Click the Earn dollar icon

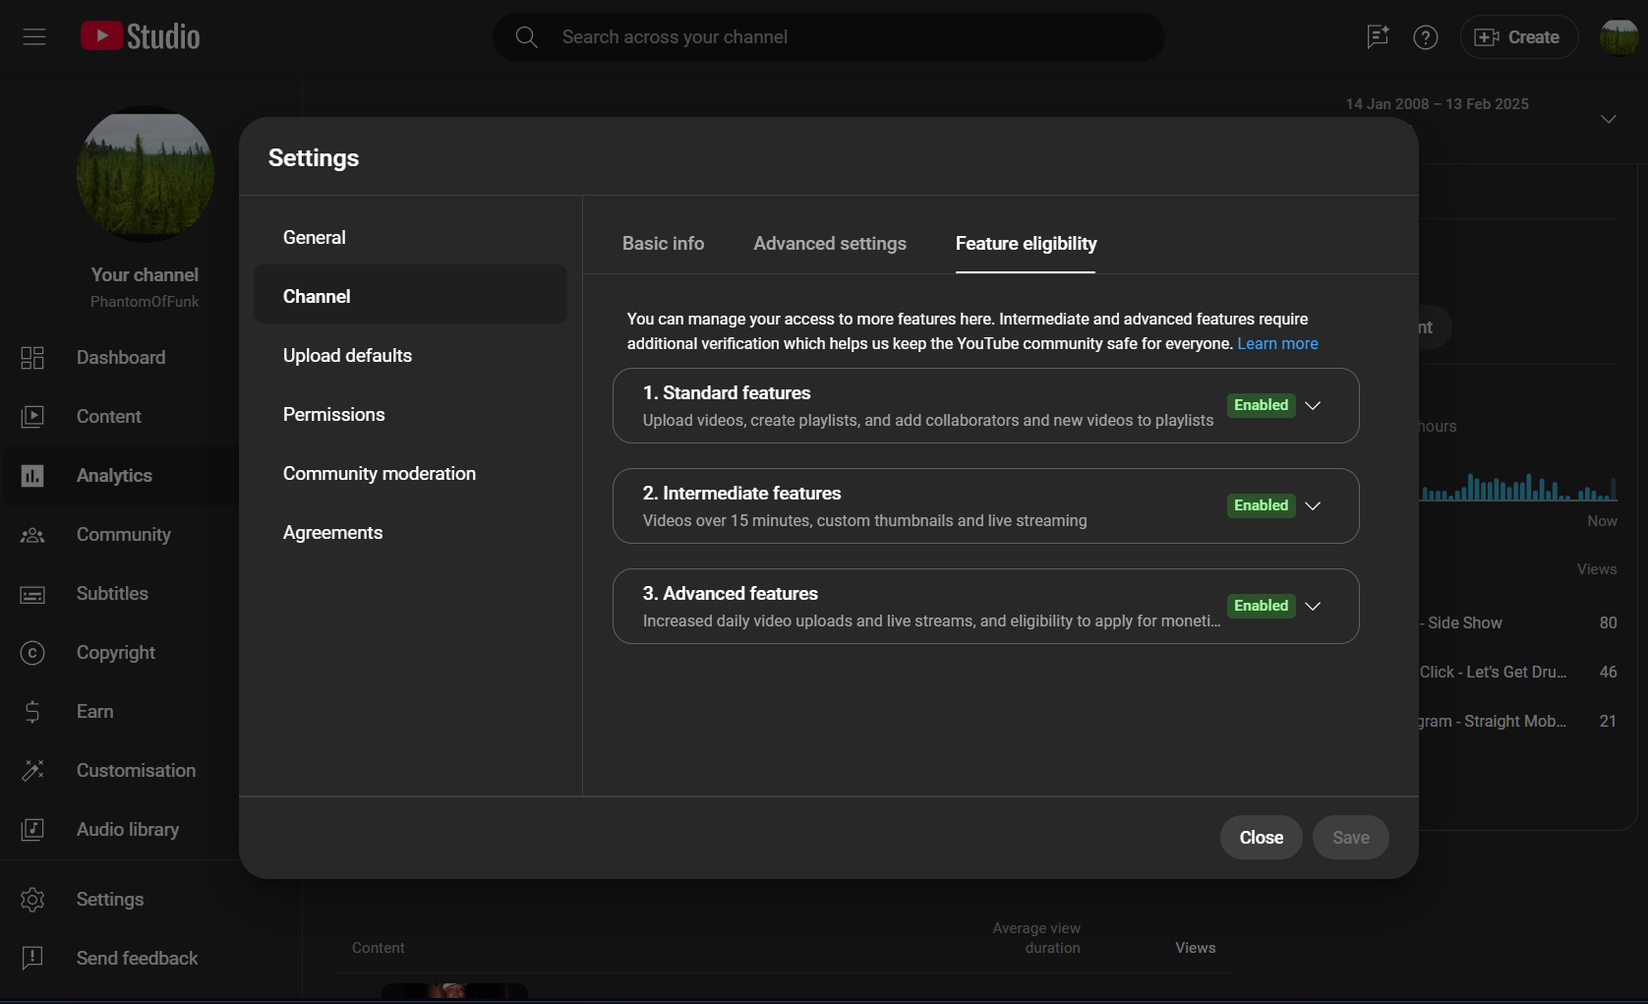(x=32, y=712)
